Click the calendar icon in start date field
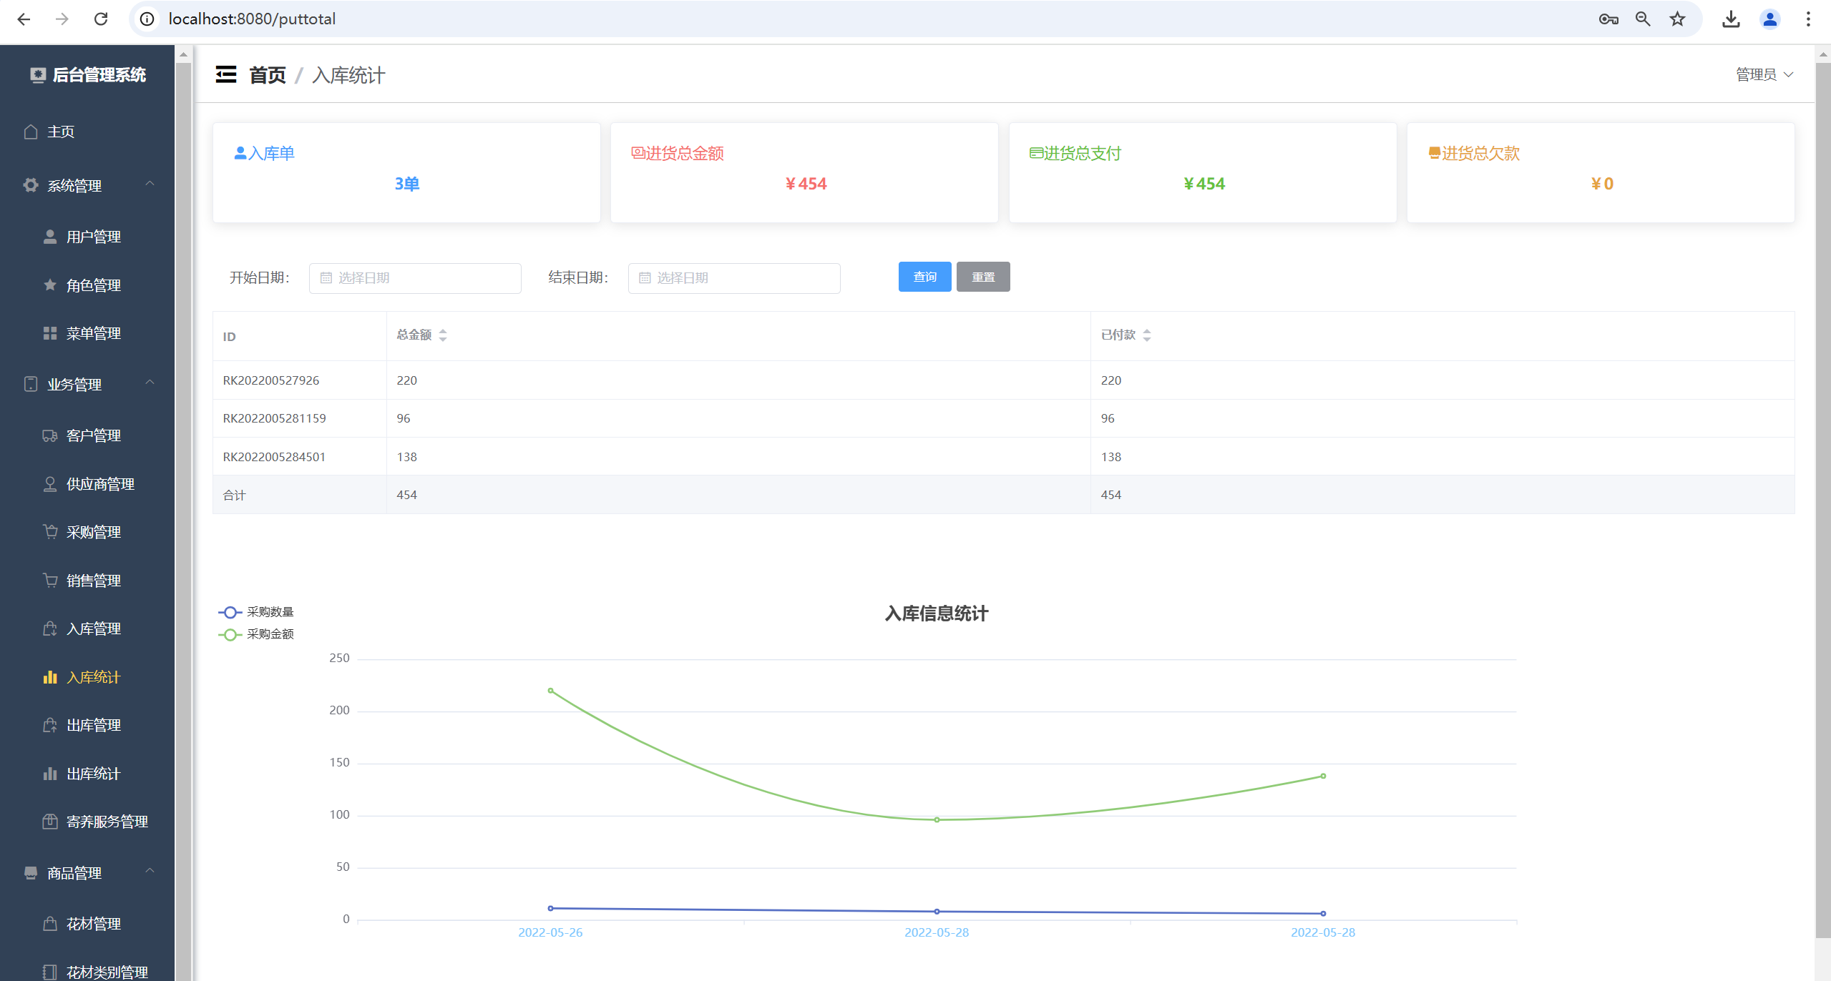 click(x=326, y=278)
